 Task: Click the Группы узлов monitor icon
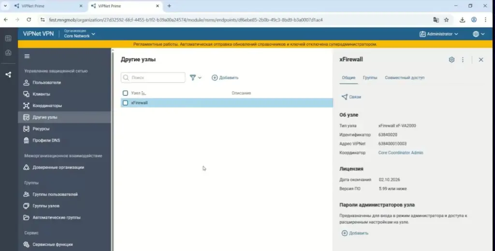click(x=26, y=206)
